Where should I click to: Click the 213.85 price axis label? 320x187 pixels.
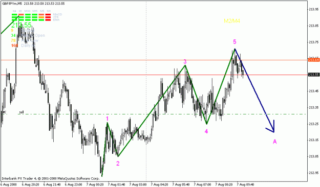(314, 26)
